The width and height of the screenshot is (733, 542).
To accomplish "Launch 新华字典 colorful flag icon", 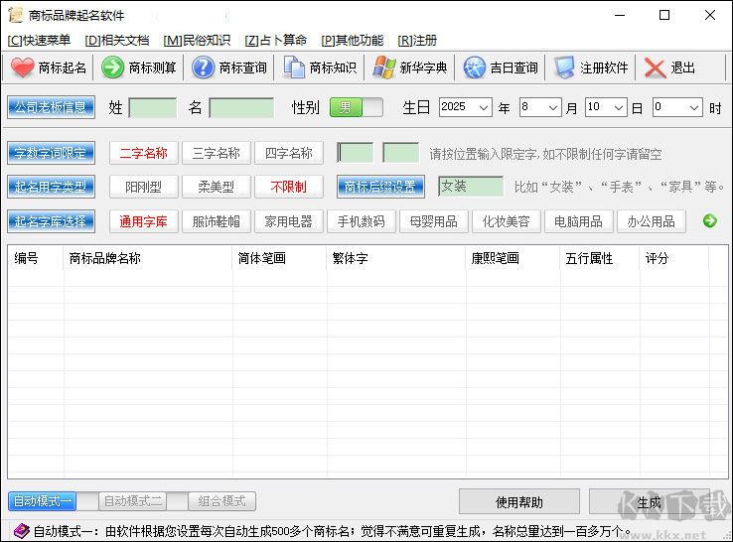I will [384, 68].
